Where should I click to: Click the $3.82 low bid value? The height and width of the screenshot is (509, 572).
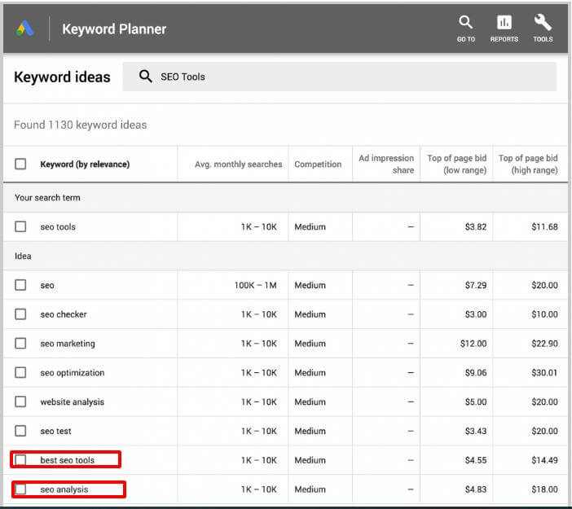click(476, 226)
